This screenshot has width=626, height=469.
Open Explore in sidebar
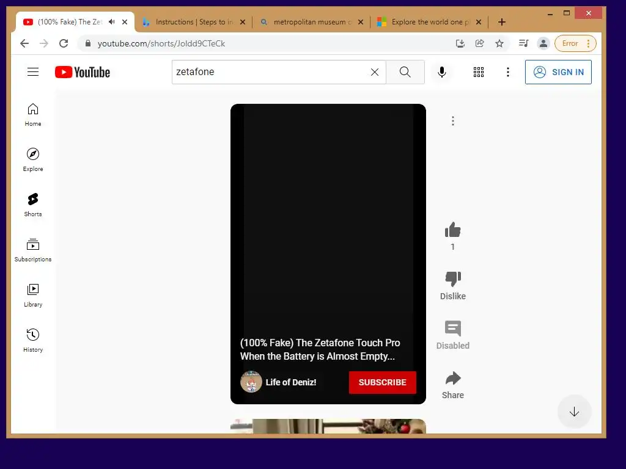(x=33, y=160)
